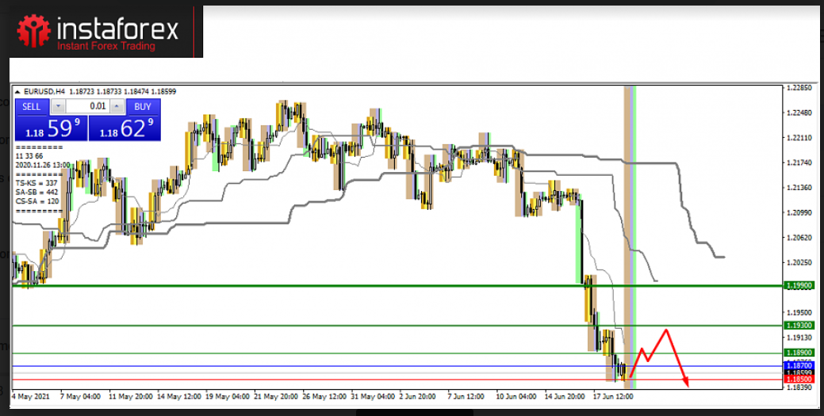Click the red forecast arrow head
824x416 pixels.
click(686, 383)
